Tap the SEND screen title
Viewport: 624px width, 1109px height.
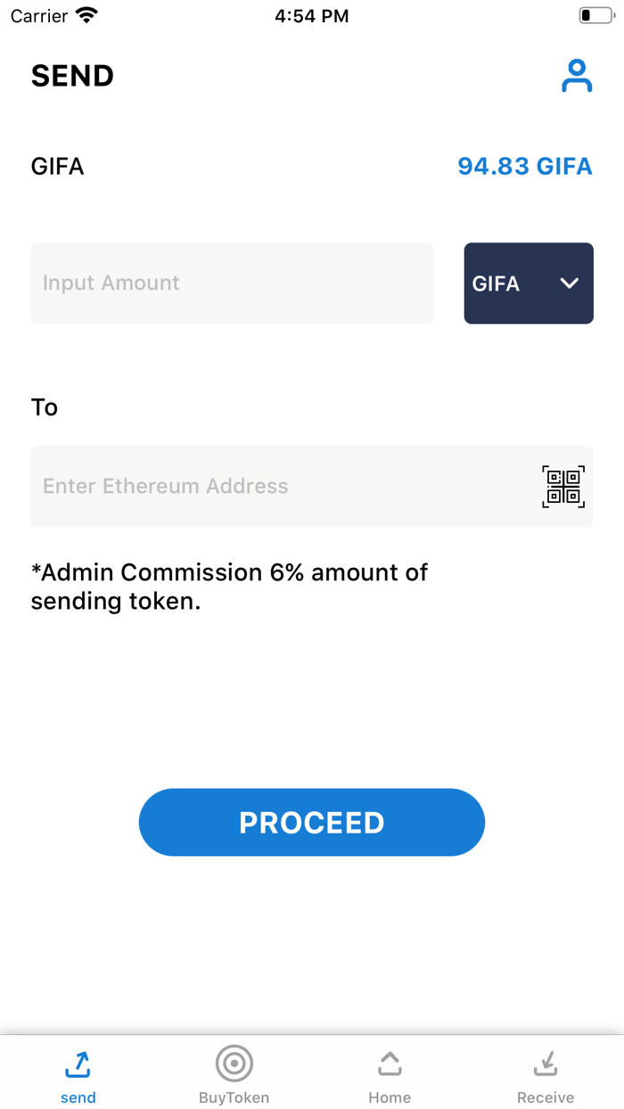click(72, 76)
